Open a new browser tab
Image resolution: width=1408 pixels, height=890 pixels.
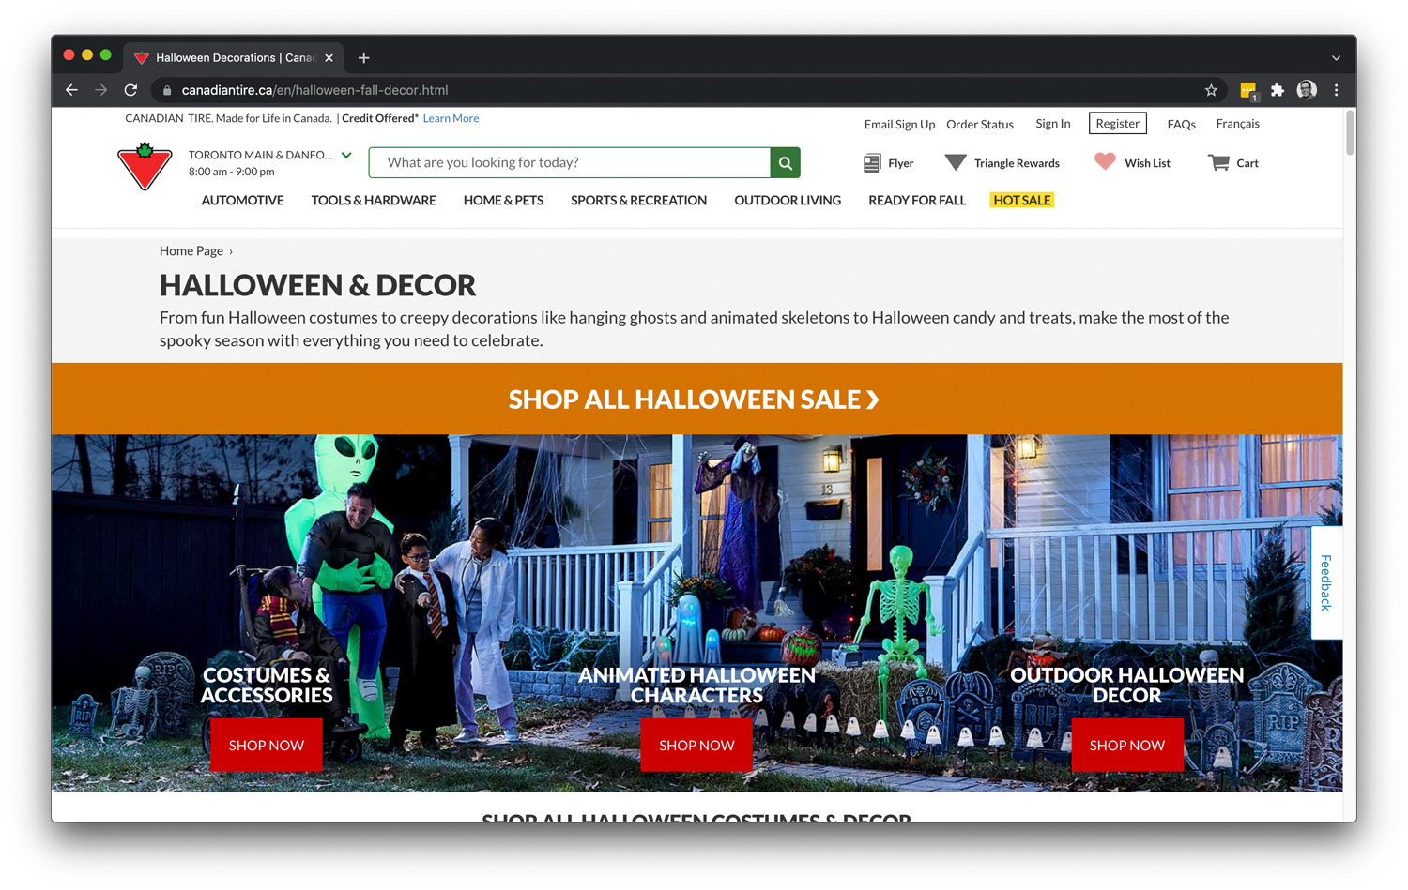[363, 58]
